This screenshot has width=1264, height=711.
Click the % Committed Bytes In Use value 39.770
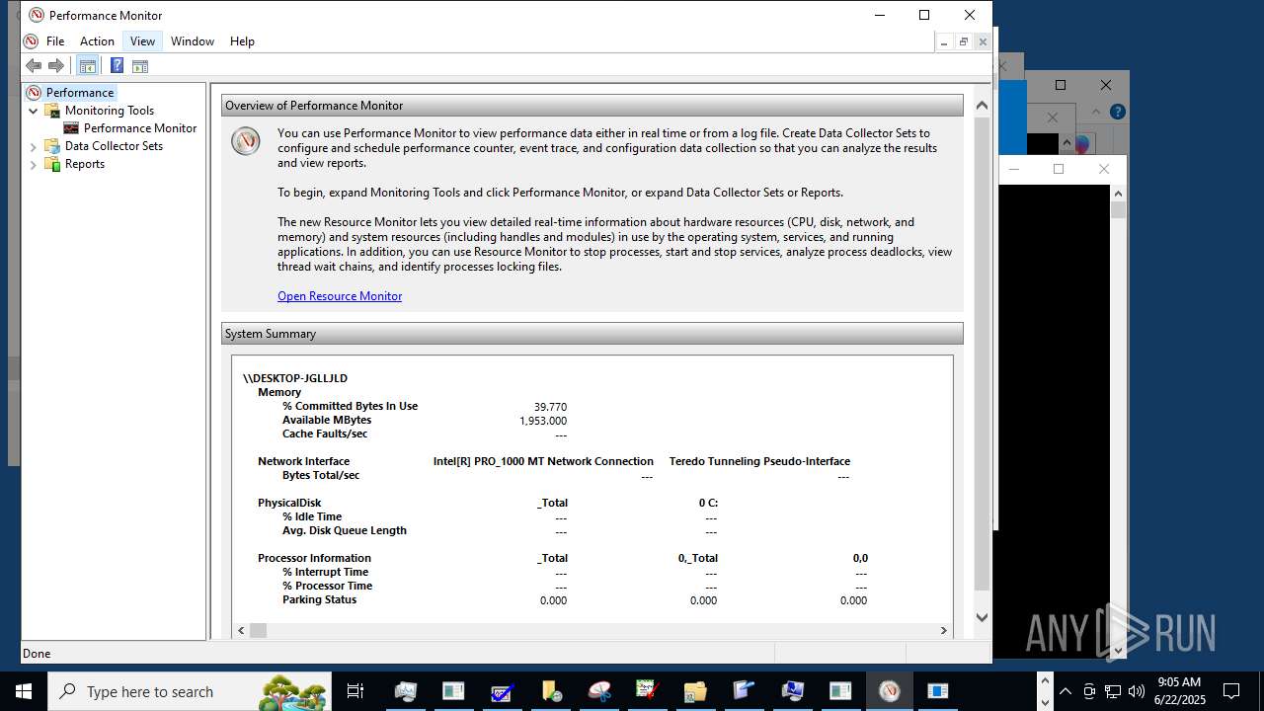[550, 407]
